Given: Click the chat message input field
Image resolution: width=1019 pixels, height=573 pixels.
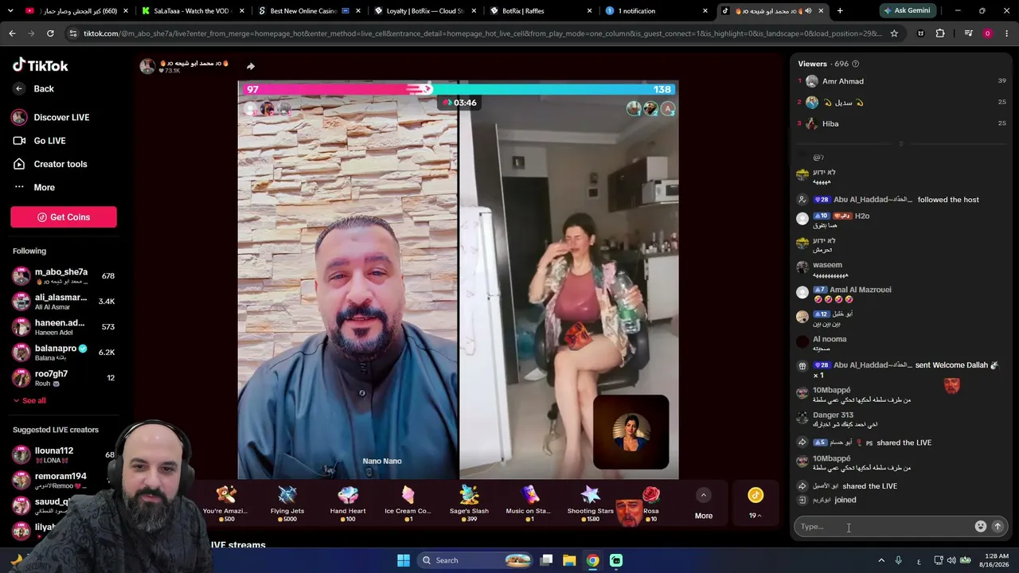Looking at the screenshot, I should pos(885,526).
